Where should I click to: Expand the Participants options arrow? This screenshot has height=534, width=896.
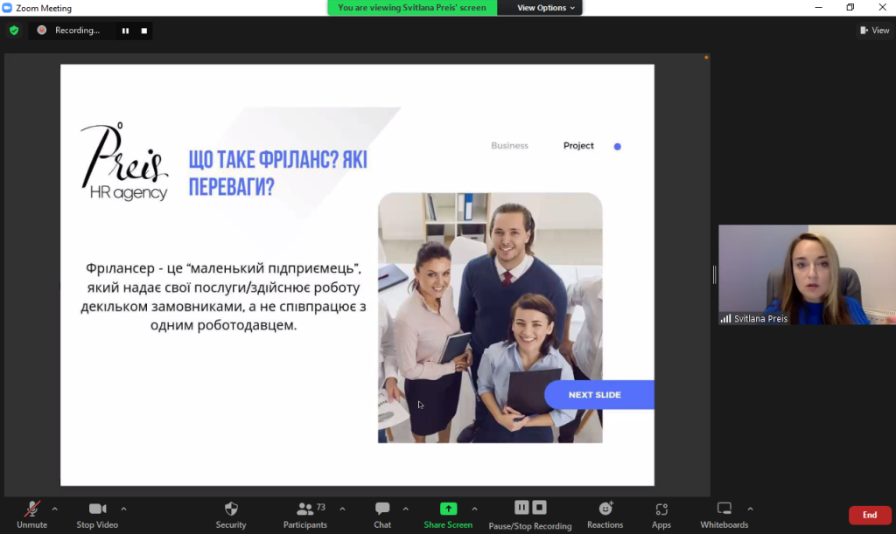click(342, 509)
